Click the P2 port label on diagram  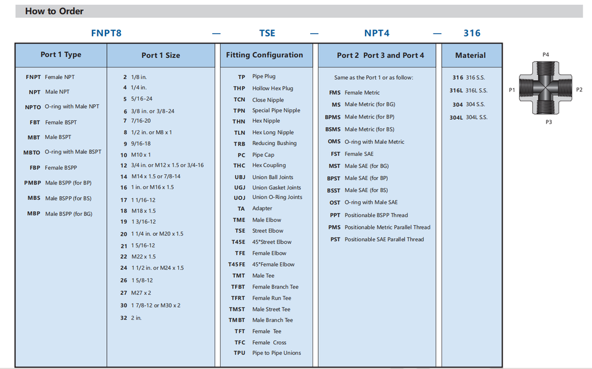coord(579,90)
